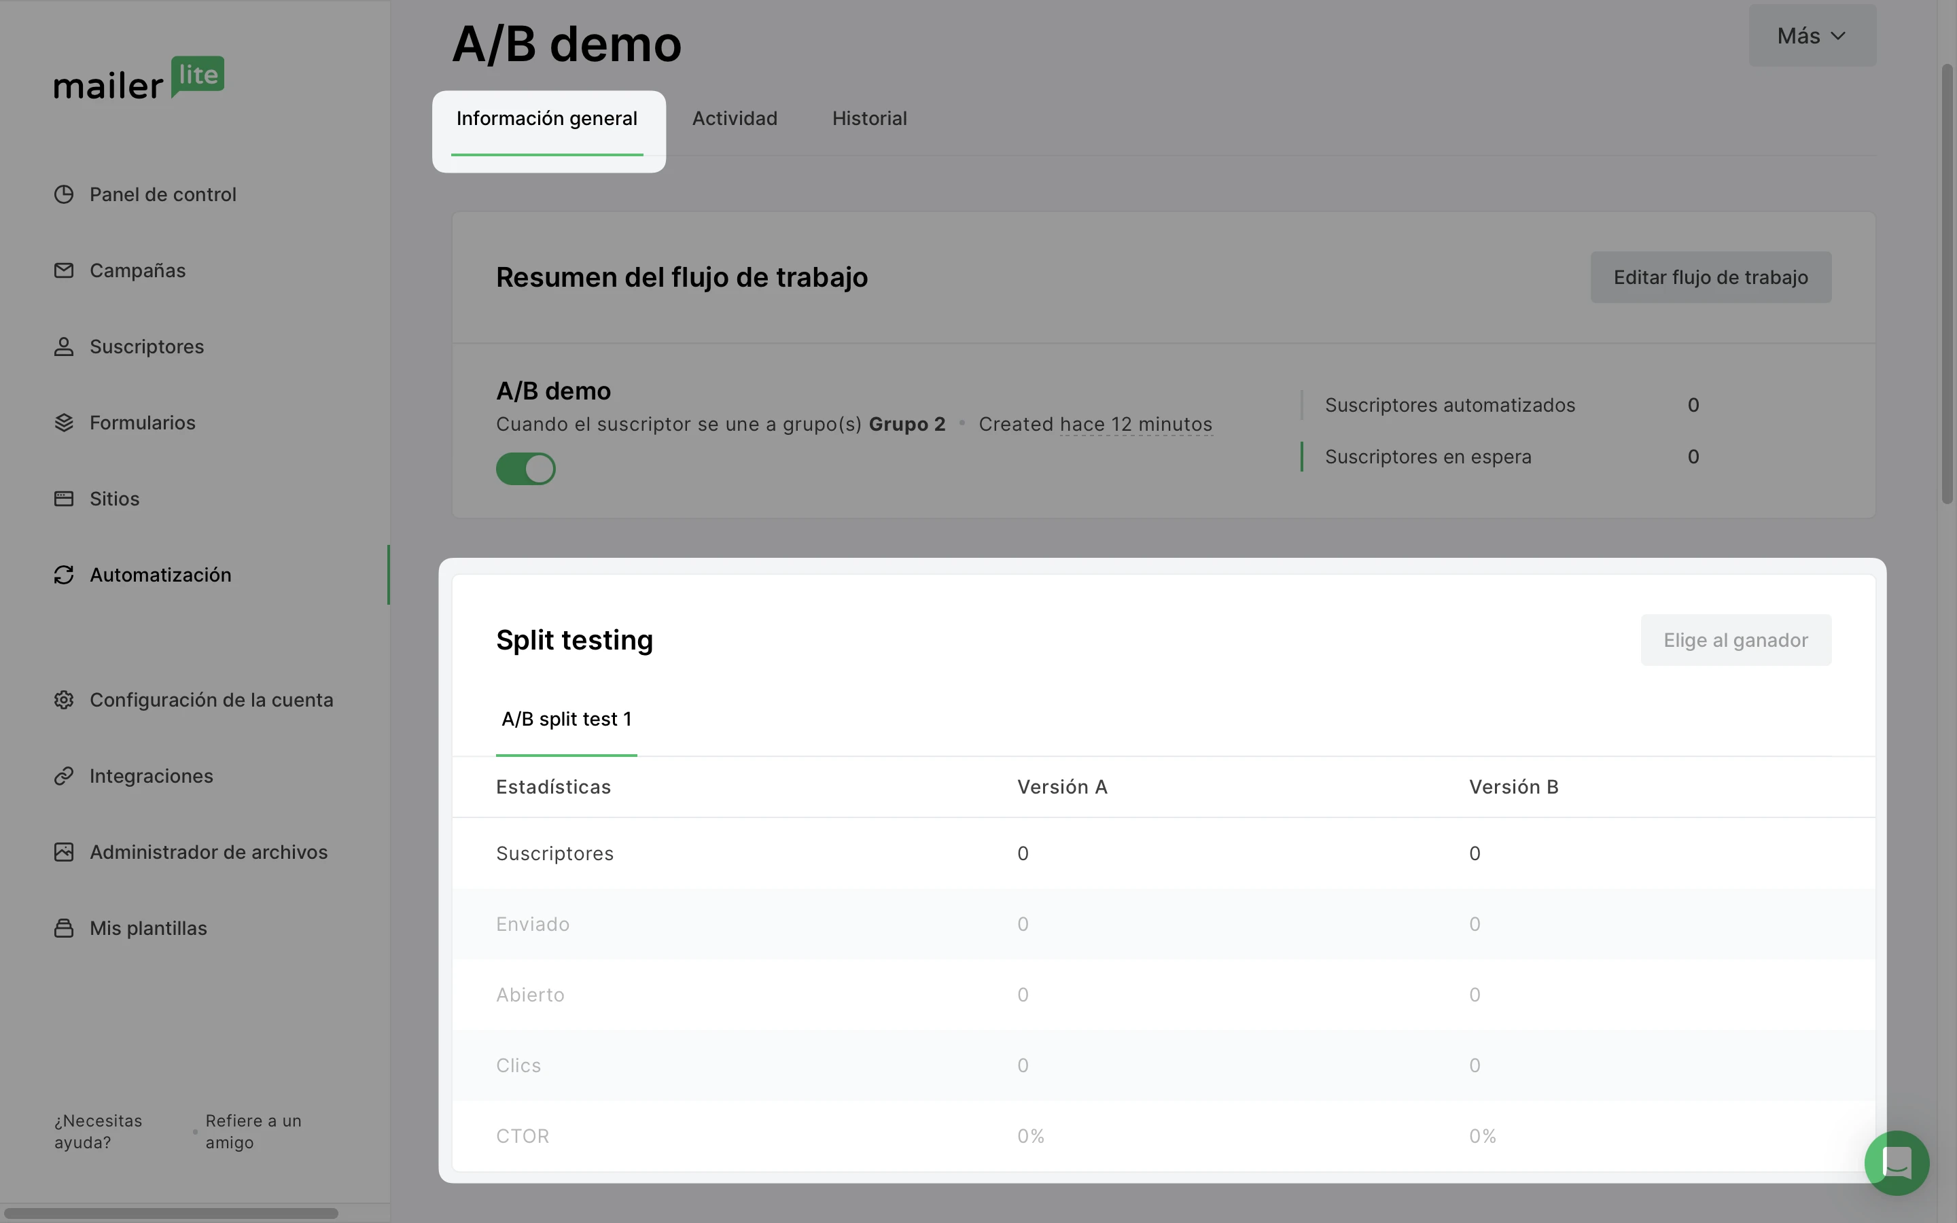Click the sidebar horizontal scrollbar
Image resolution: width=1957 pixels, height=1223 pixels.
point(170,1213)
